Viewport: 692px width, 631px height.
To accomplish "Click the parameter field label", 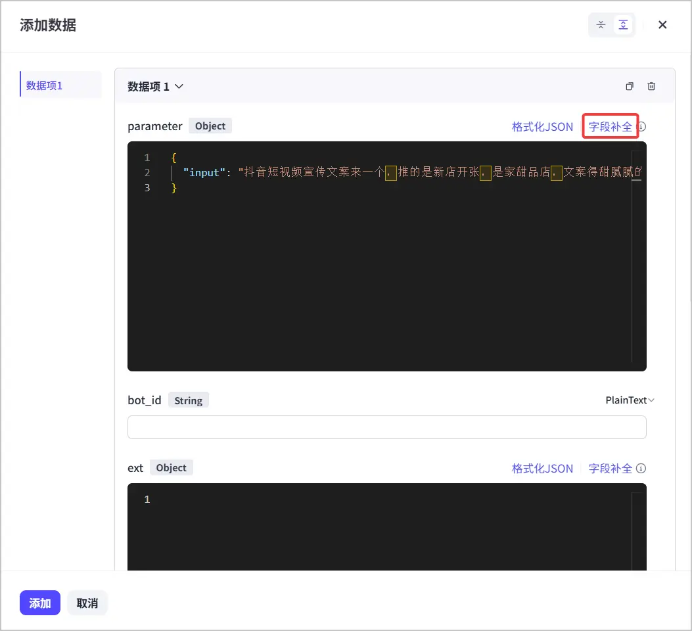I will [x=154, y=126].
